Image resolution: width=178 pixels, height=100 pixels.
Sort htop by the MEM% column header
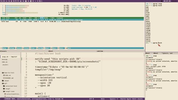click(46, 18)
